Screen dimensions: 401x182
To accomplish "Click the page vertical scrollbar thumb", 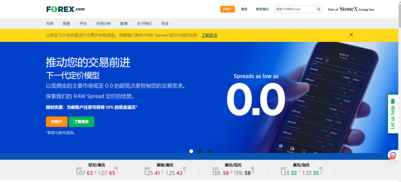I will tap(399, 15).
